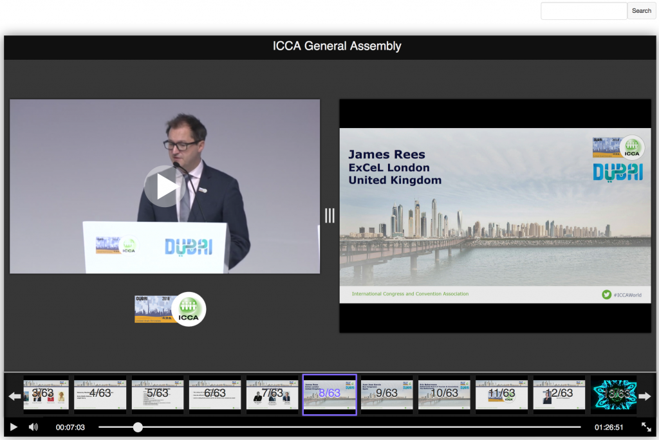This screenshot has height=440, width=659.
Task: Select slide thumbnail 7/63
Action: point(272,394)
